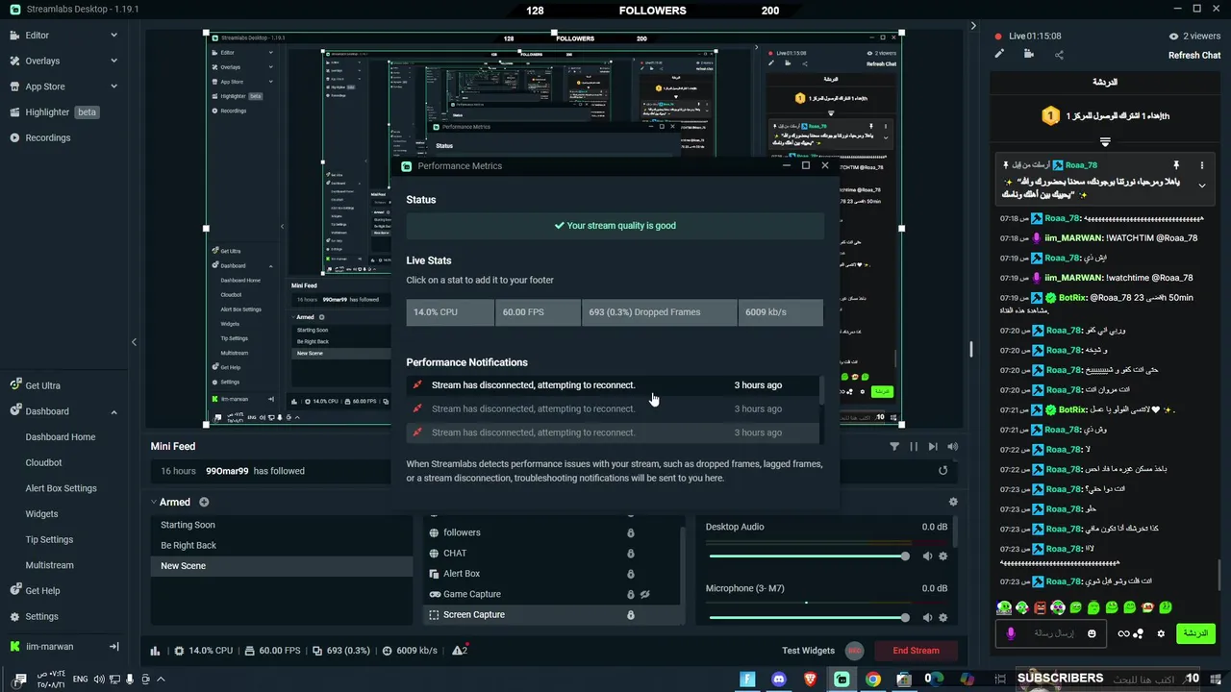The width and height of the screenshot is (1231, 692).
Task: Select the New Scene entry
Action: coord(282,566)
